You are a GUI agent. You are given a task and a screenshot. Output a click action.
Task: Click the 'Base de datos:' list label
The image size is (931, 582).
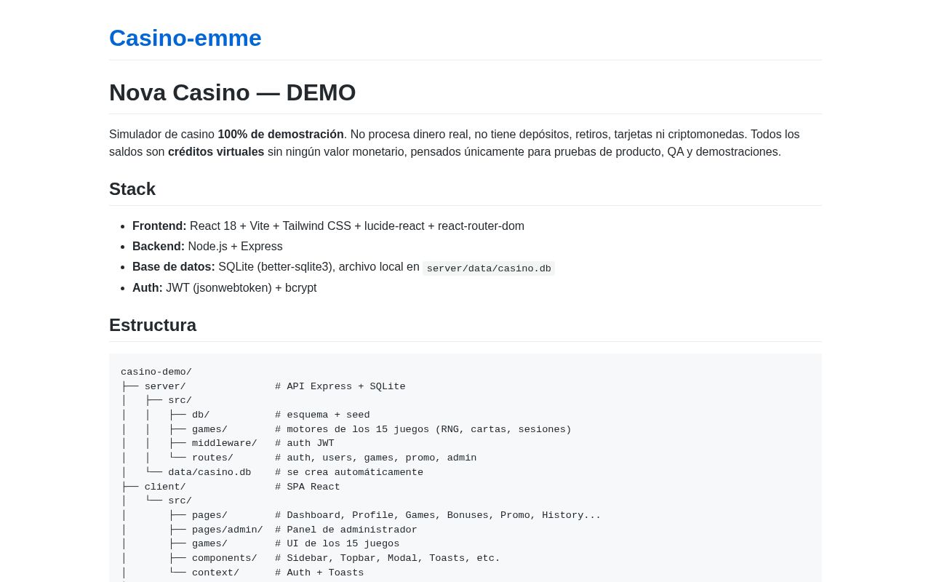(x=174, y=267)
